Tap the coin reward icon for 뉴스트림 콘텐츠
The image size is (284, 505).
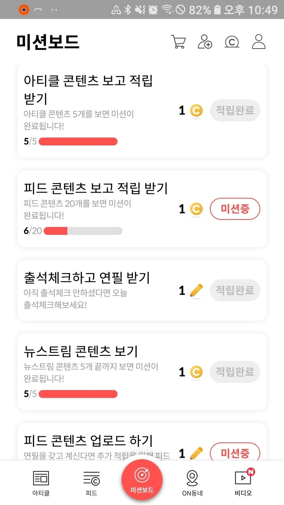pos(196,372)
